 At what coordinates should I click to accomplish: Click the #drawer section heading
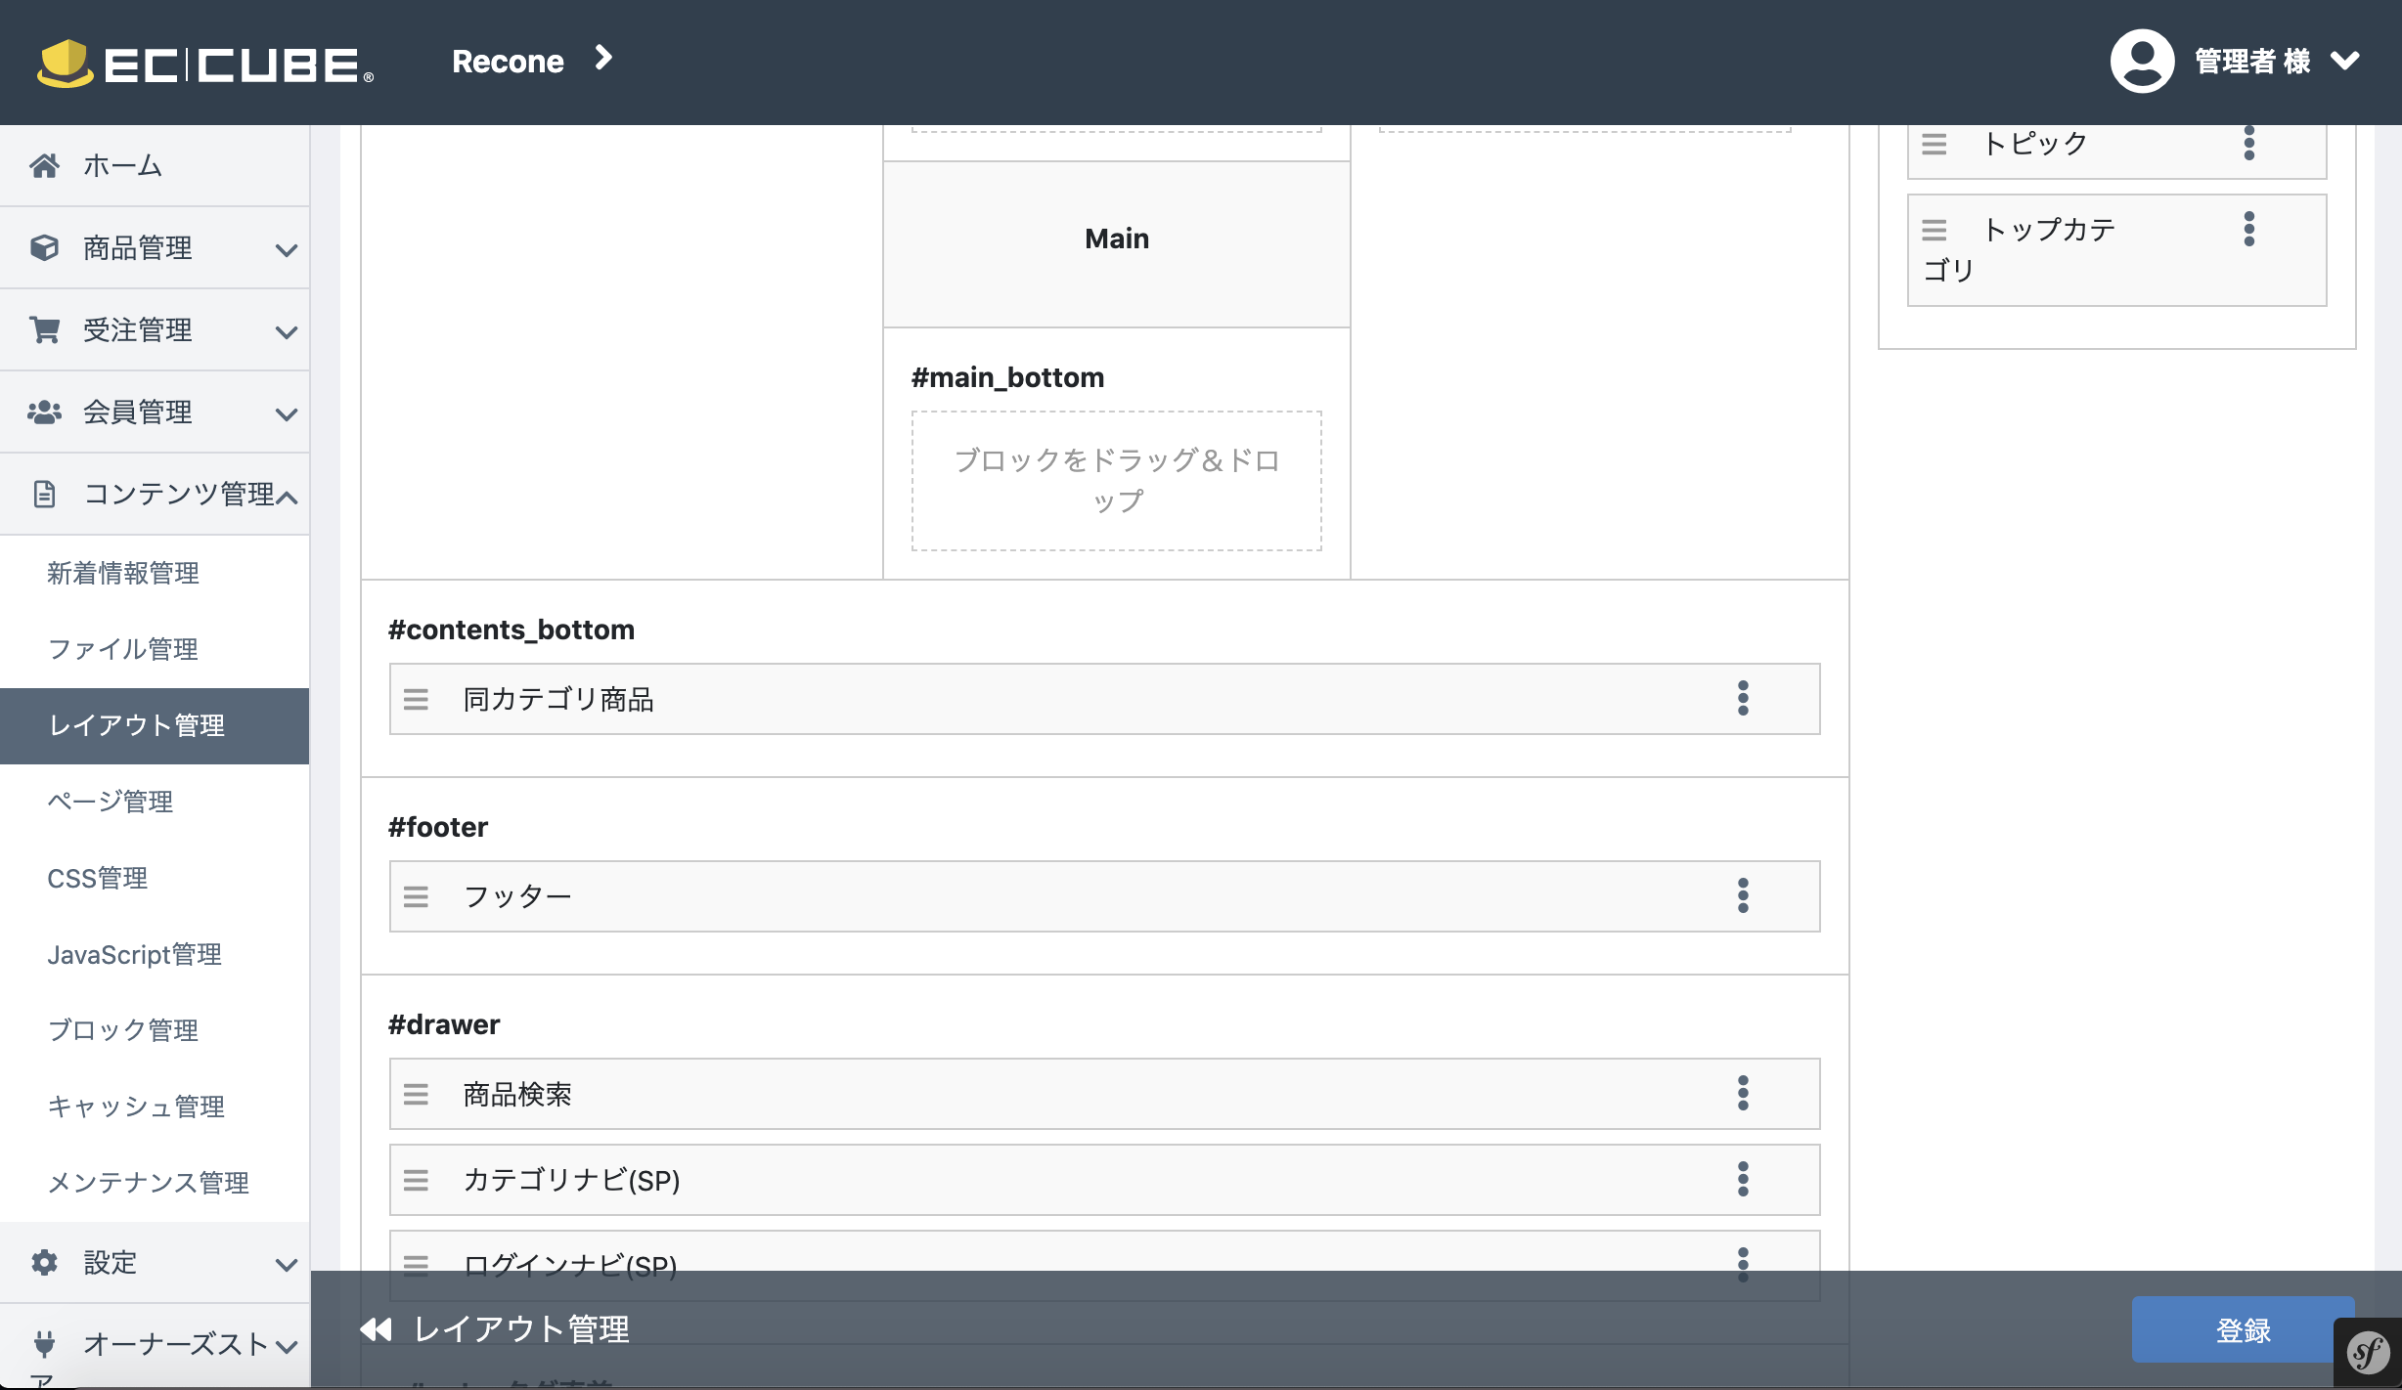tap(444, 1024)
